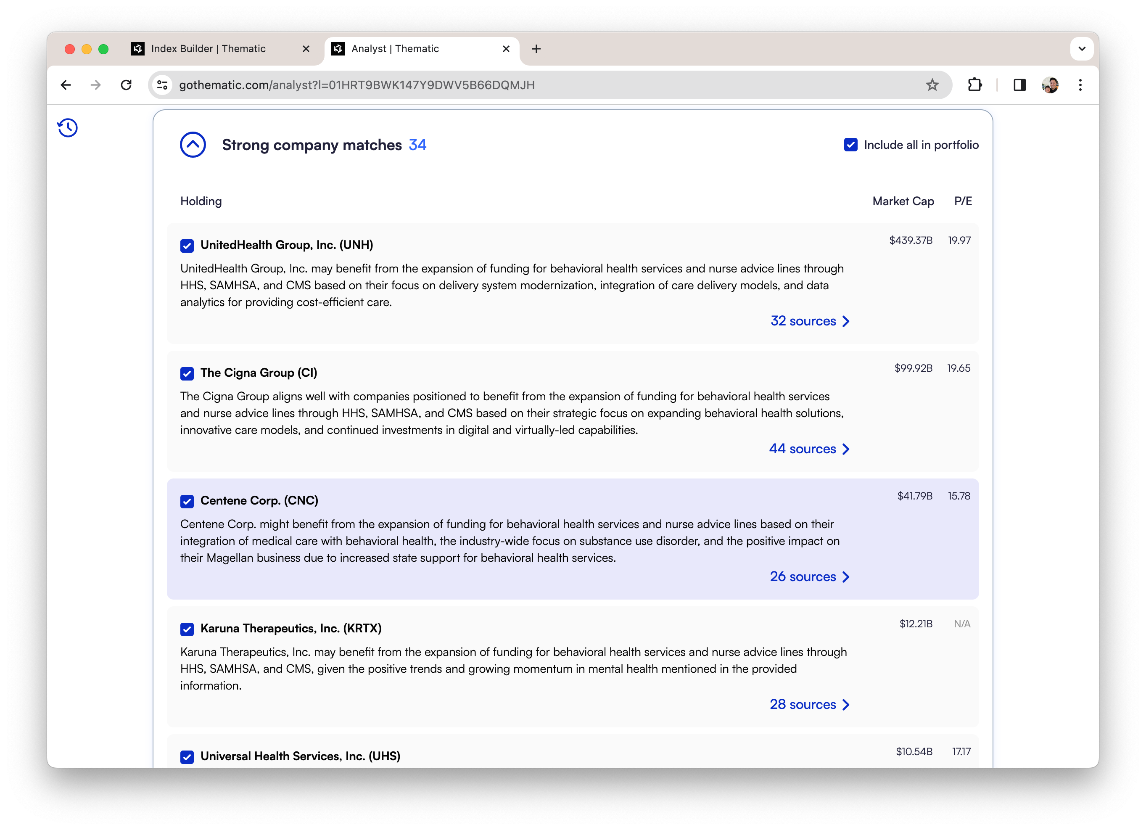Open a new browser tab
Screen dimensions: 1146x830
(x=536, y=48)
